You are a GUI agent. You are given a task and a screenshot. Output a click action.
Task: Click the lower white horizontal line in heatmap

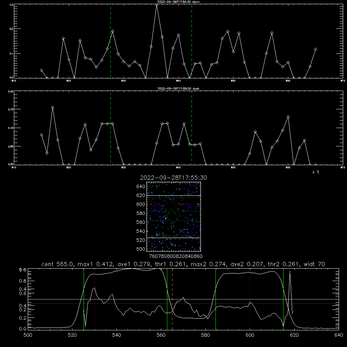(x=174, y=238)
